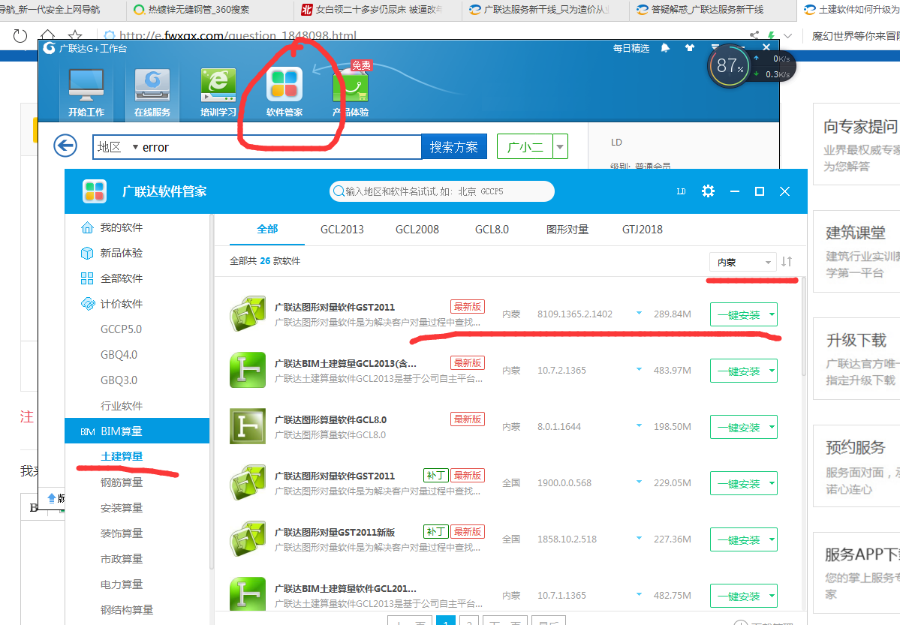
Task: Click browser refresh icon
Action: pos(20,35)
